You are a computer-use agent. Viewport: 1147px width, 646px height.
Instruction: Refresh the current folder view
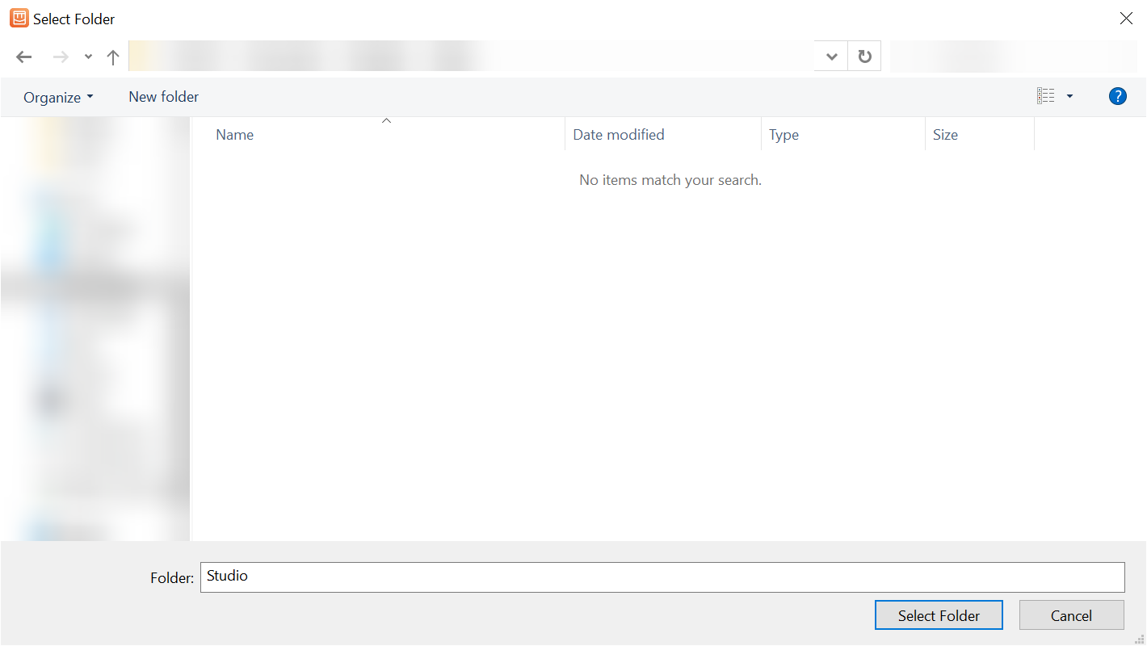coord(864,56)
